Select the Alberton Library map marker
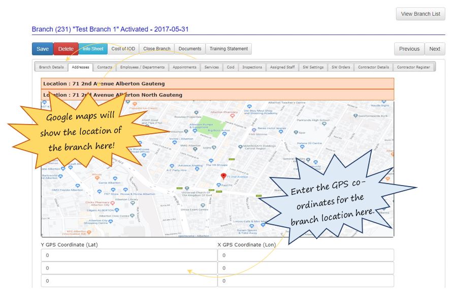 pos(133,203)
